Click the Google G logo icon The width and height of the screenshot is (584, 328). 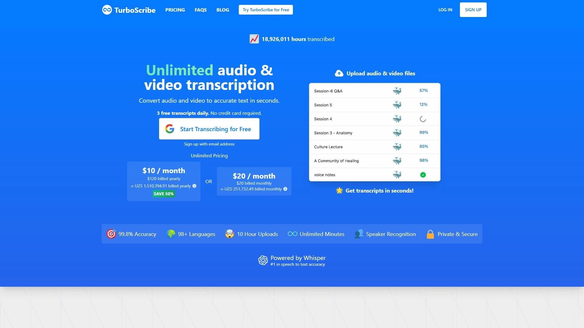click(170, 129)
